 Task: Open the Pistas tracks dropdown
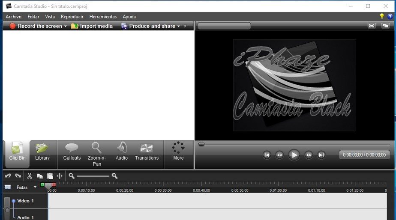point(35,187)
